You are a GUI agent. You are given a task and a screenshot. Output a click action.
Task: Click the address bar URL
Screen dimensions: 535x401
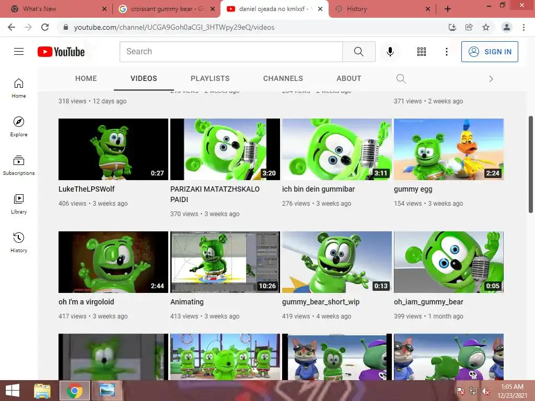tap(174, 27)
